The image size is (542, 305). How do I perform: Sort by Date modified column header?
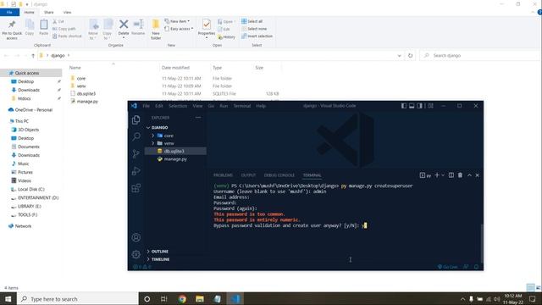coord(175,68)
